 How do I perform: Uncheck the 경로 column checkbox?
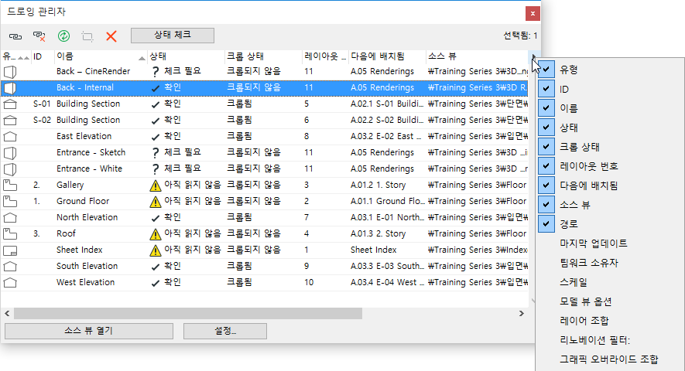point(546,223)
